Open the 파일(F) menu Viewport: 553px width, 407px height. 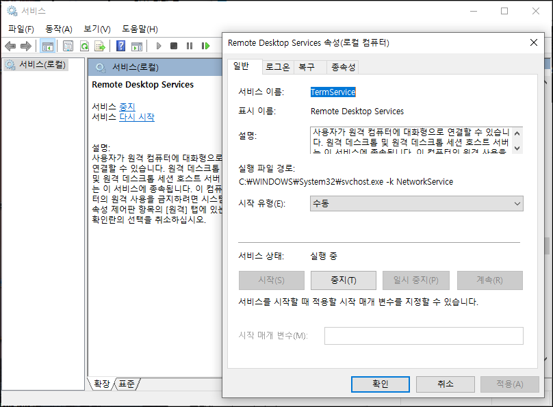tap(21, 29)
